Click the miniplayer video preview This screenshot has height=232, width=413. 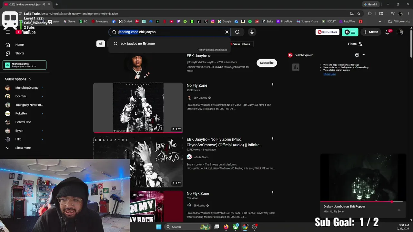click(363, 177)
